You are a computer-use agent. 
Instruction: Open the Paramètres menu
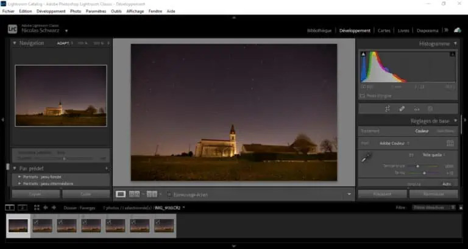(96, 12)
